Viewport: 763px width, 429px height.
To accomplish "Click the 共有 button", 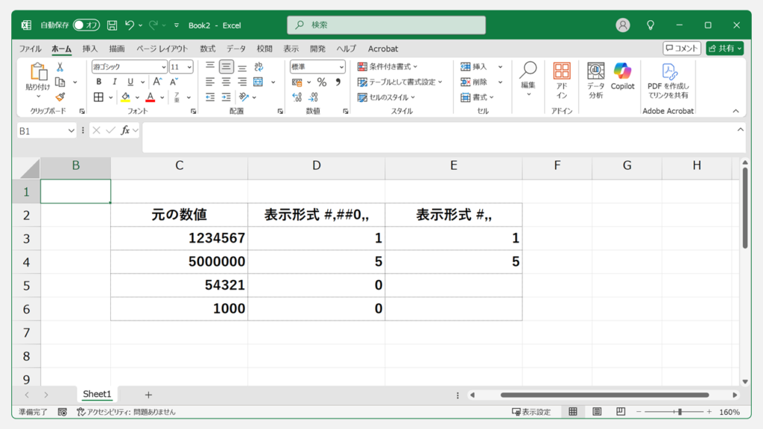I will [723, 48].
